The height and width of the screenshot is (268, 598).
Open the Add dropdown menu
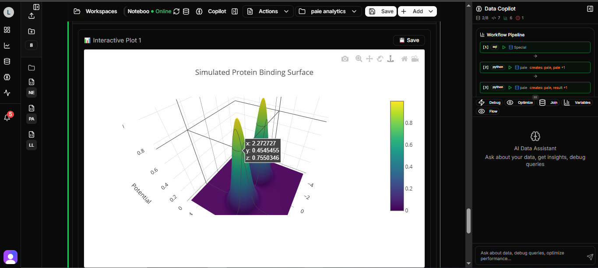pyautogui.click(x=417, y=11)
